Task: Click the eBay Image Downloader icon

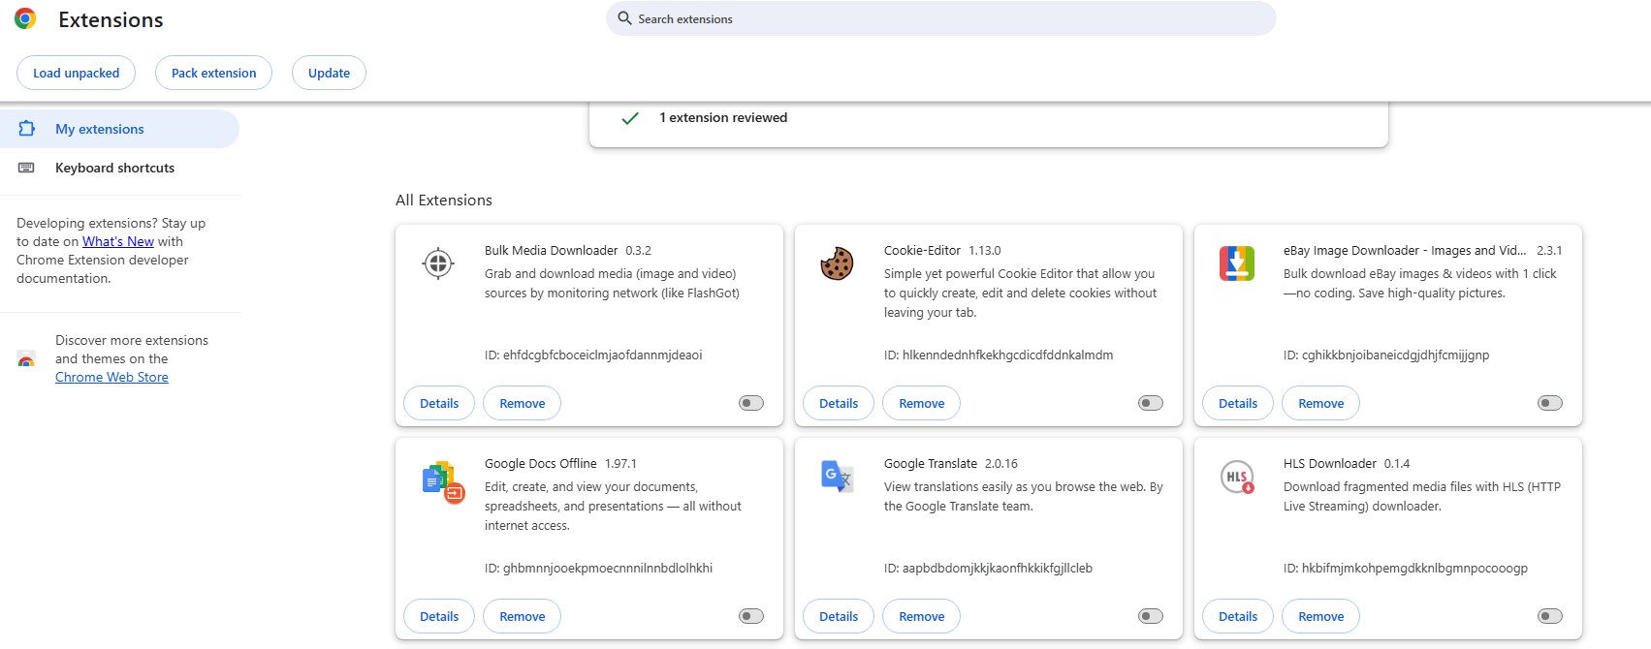Action: click(1237, 263)
